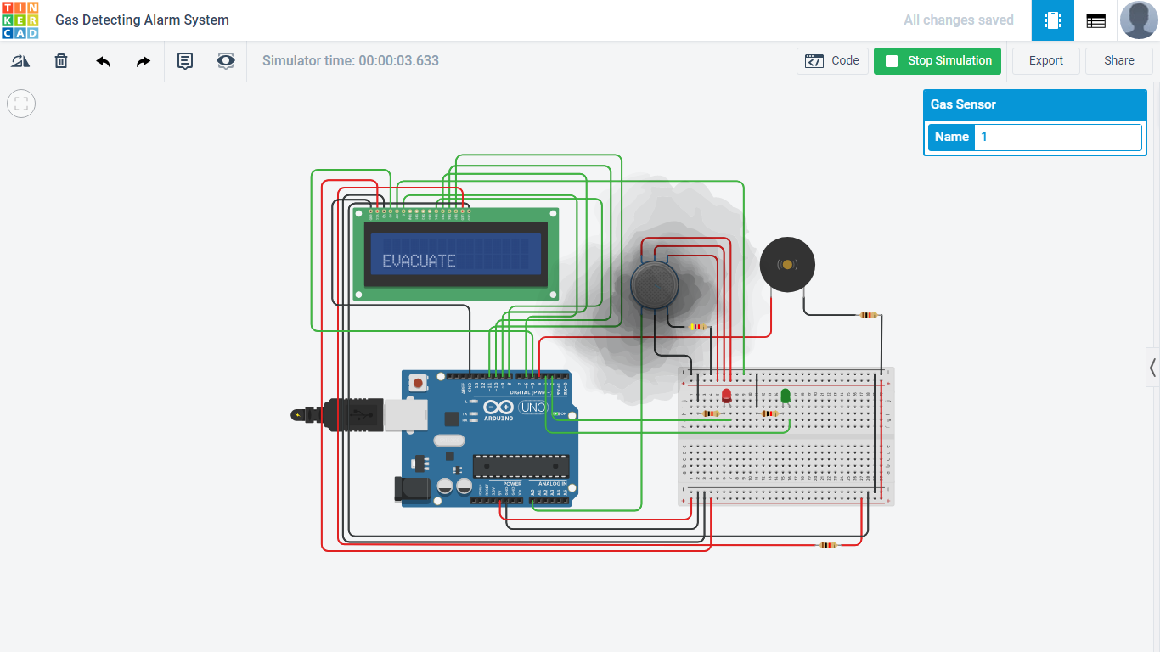Click the zoom-to-fit icon on the canvas
Screen dimensions: 1160x652
point(20,104)
